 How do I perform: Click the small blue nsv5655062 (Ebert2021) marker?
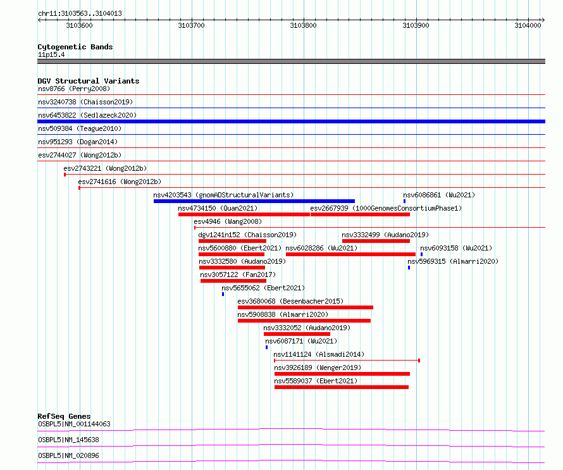[223, 294]
